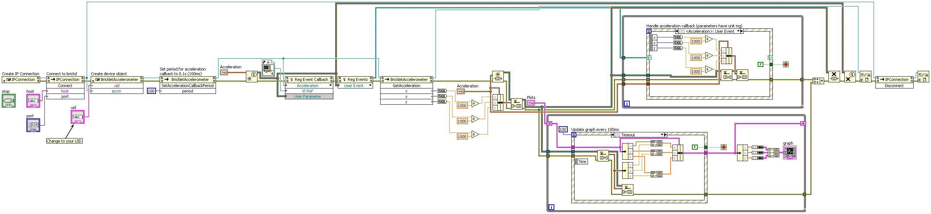Click the lower loop's stop condition terminal
The image size is (931, 214).
click(x=723, y=147)
